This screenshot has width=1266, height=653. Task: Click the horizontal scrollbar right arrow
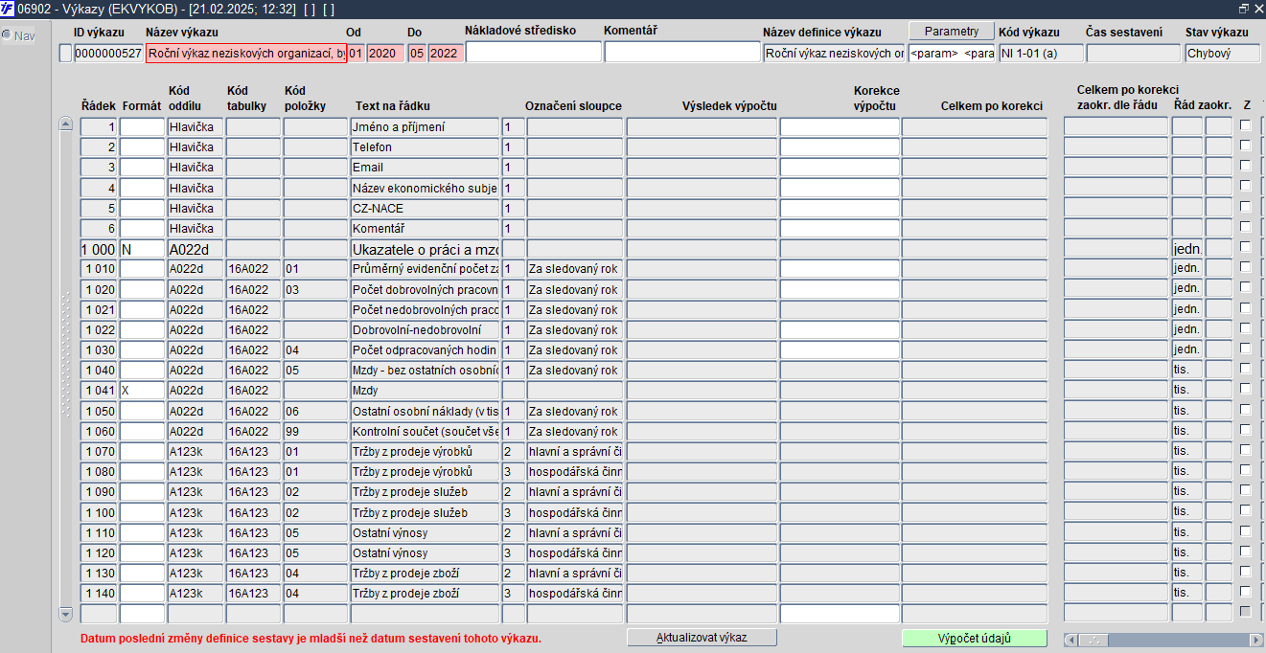pyautogui.click(x=1255, y=640)
